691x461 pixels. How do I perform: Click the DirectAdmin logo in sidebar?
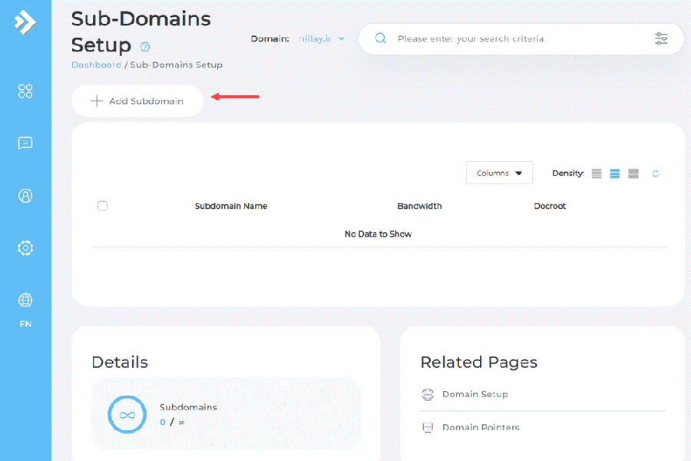[25, 22]
